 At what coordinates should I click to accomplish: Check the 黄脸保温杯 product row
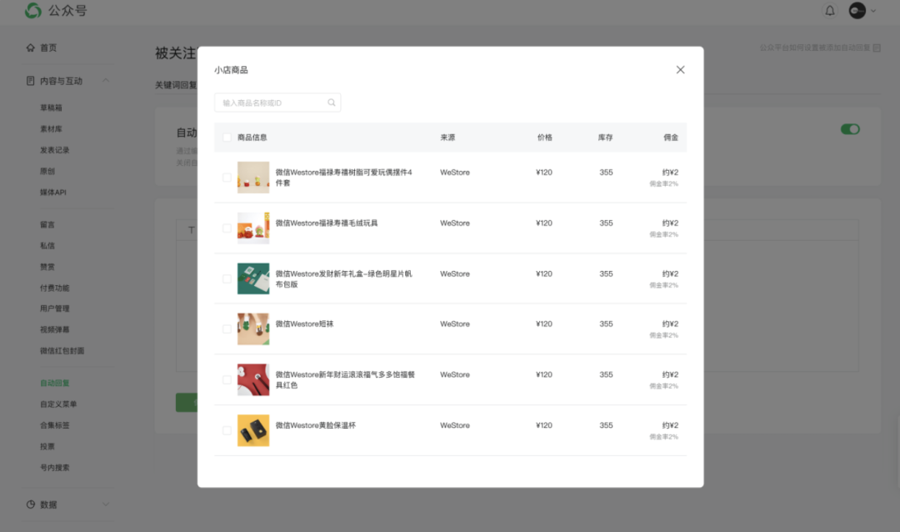[227, 430]
